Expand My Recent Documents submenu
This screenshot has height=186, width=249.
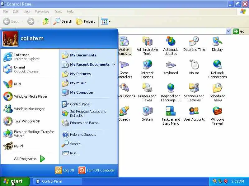point(88,64)
